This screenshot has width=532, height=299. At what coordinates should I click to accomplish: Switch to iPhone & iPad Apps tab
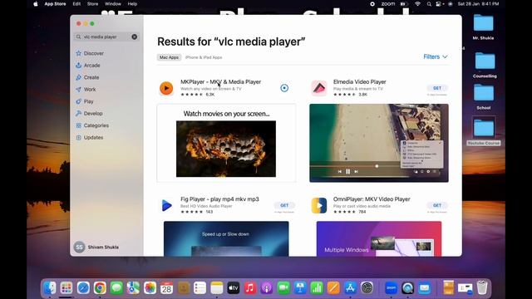pyautogui.click(x=204, y=57)
